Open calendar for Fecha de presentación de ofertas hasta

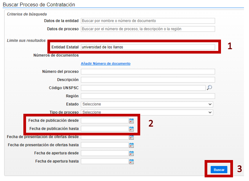[x=132, y=145]
